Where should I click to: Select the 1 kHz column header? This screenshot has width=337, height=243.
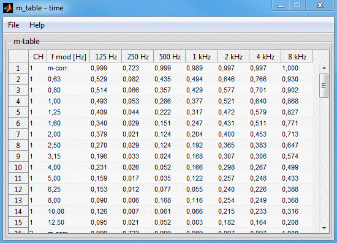[x=202, y=57]
